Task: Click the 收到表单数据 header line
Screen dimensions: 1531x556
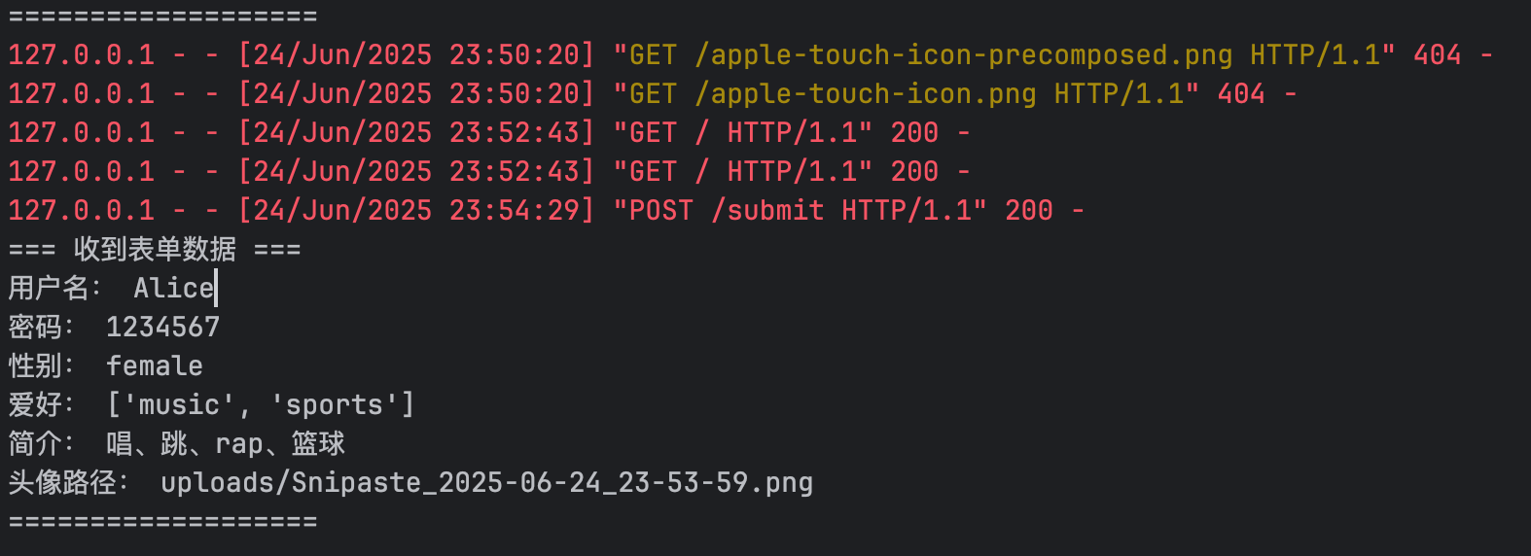Action: [x=155, y=250]
